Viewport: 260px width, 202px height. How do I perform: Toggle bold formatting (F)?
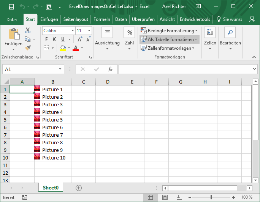click(46, 39)
